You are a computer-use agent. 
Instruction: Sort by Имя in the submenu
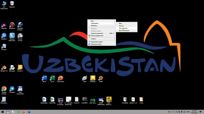tap(127, 23)
